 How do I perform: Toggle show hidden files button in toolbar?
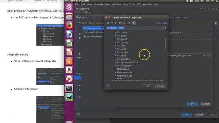134,23
